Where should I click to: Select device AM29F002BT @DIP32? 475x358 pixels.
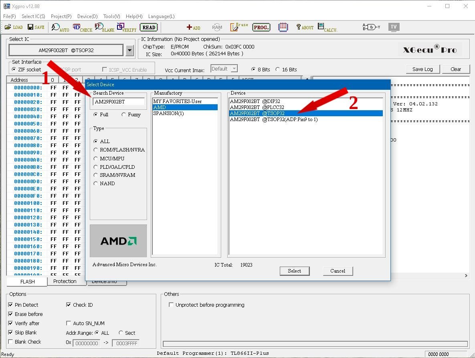click(x=306, y=101)
